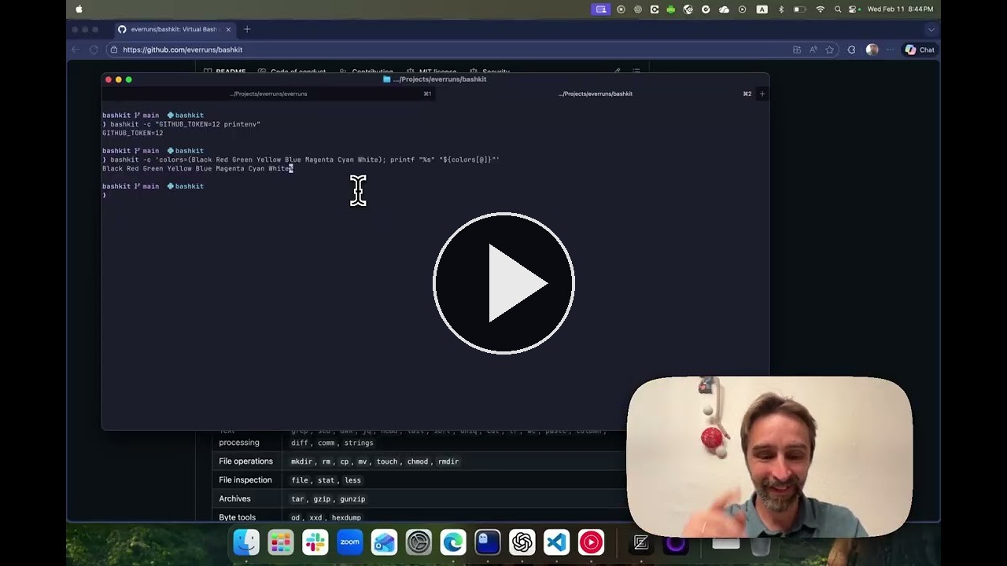
Task: Launch Slack from the Dock
Action: pyautogui.click(x=315, y=542)
